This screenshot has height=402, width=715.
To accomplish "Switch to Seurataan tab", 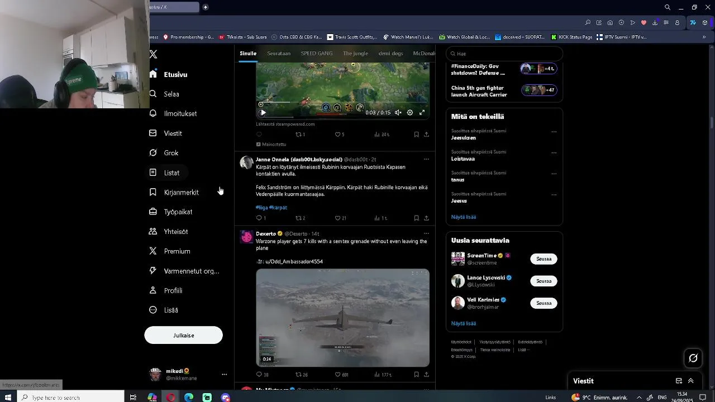I will tap(279, 54).
